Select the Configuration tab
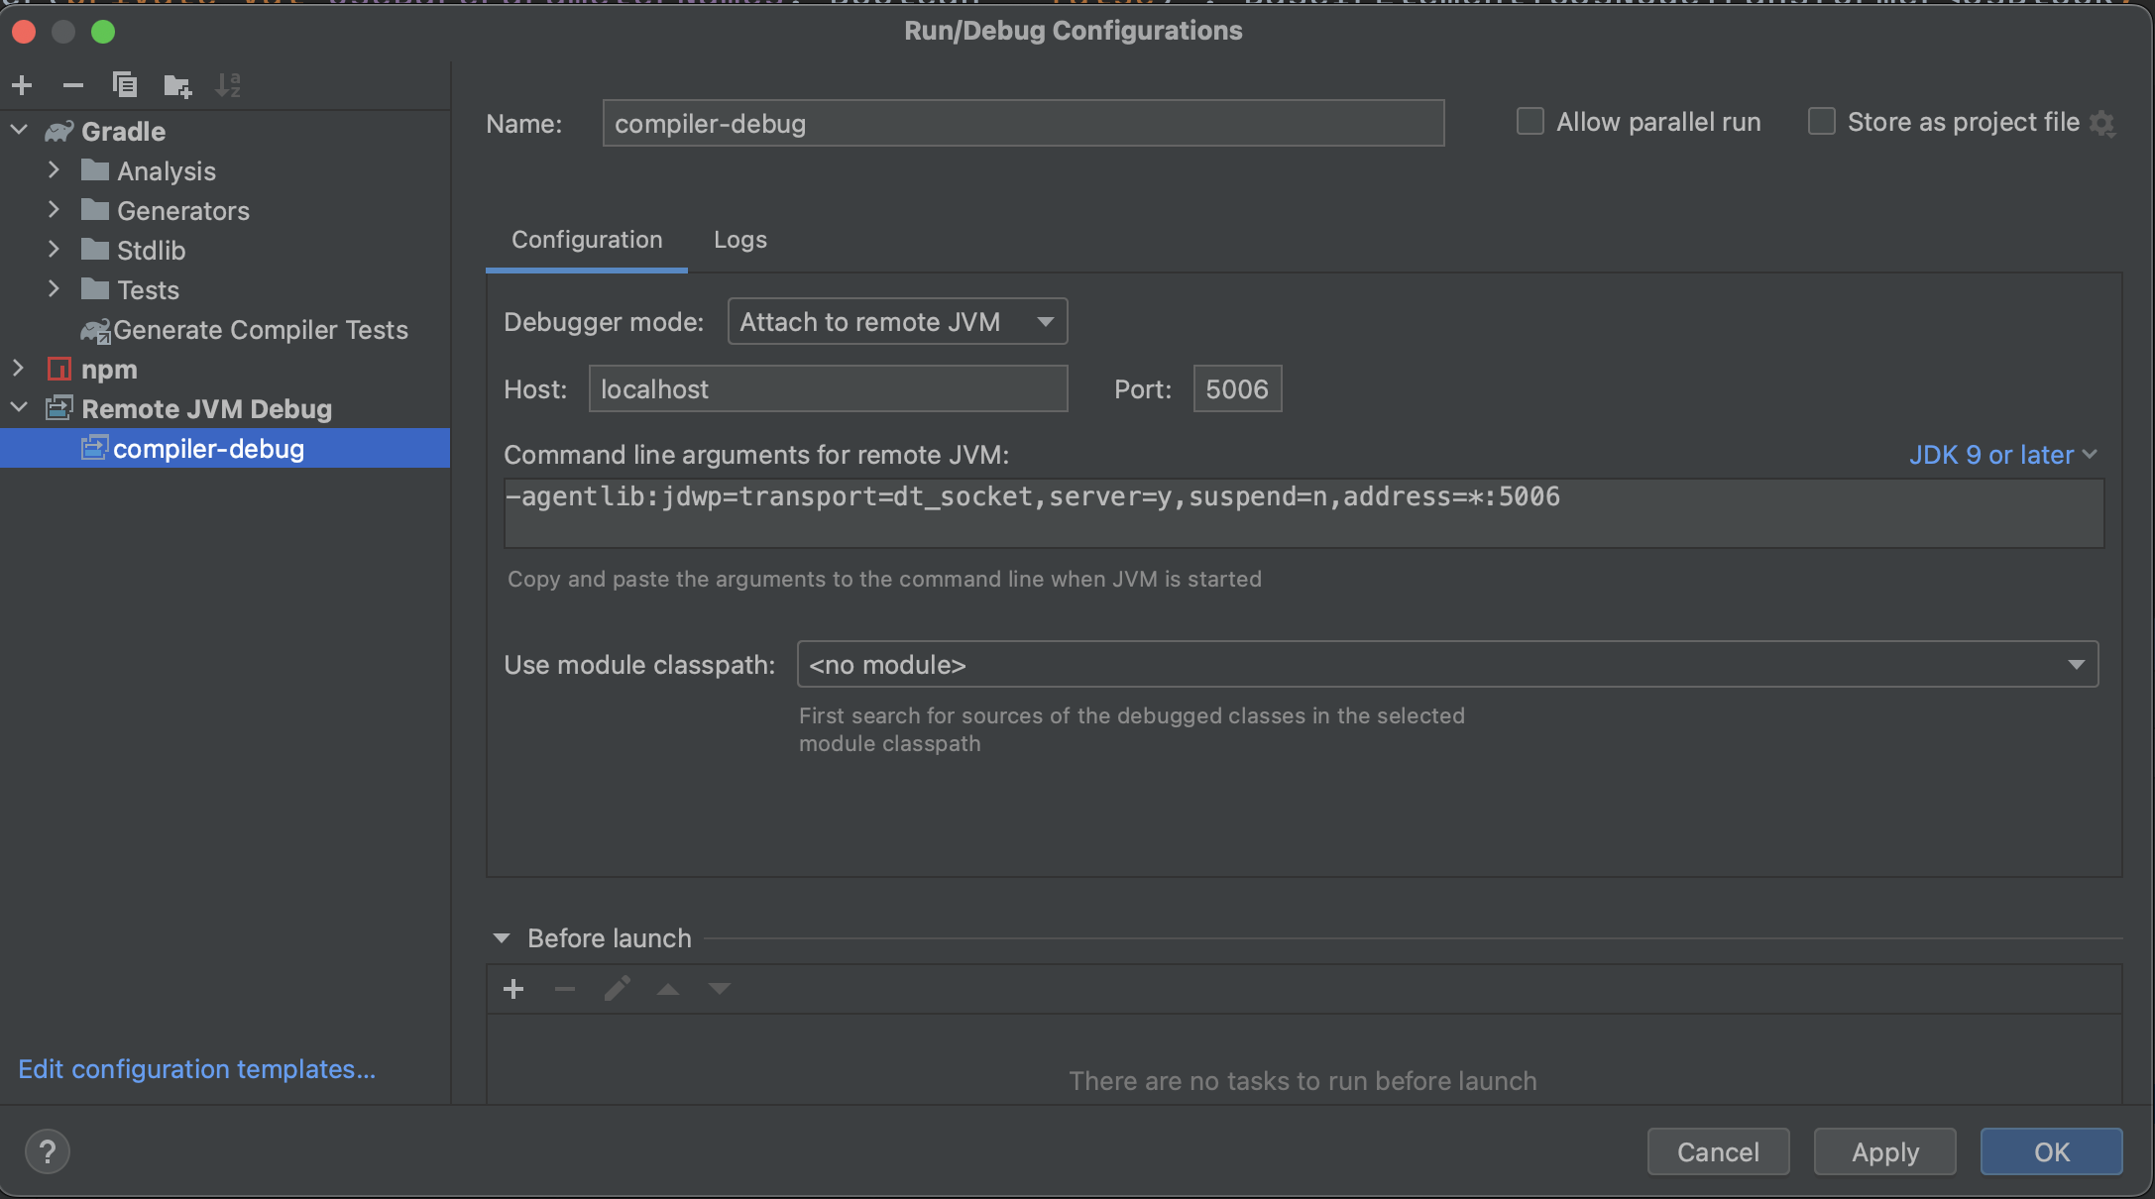2155x1199 pixels. (x=586, y=240)
